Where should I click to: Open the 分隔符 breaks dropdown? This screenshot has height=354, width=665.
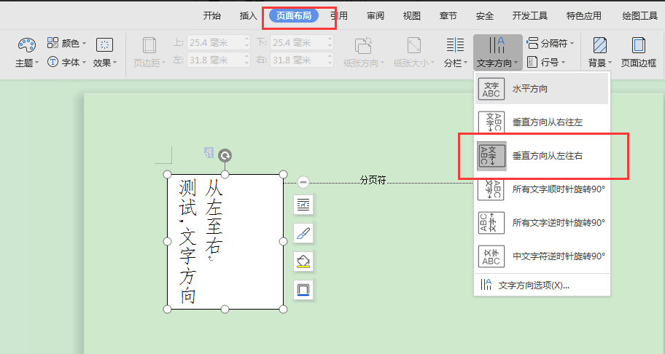click(x=550, y=43)
